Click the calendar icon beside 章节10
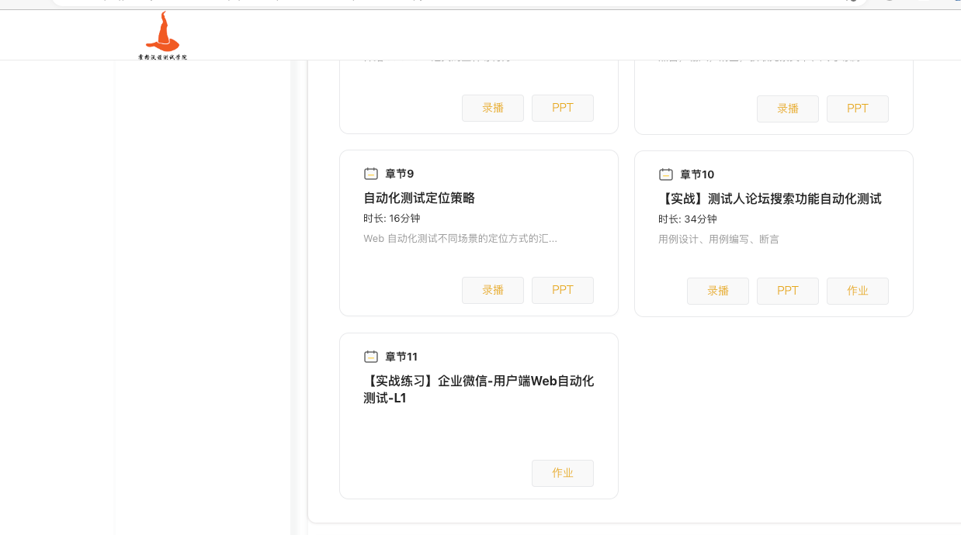 tap(666, 174)
